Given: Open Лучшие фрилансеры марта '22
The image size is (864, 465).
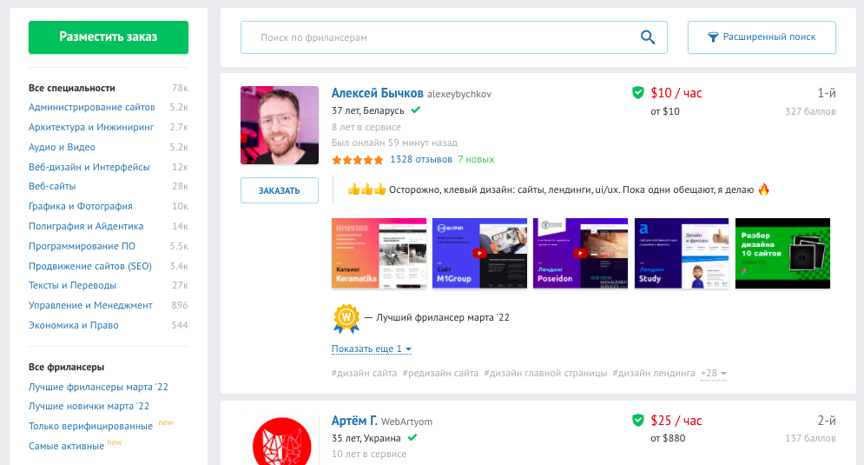Looking at the screenshot, I should pyautogui.click(x=99, y=387).
